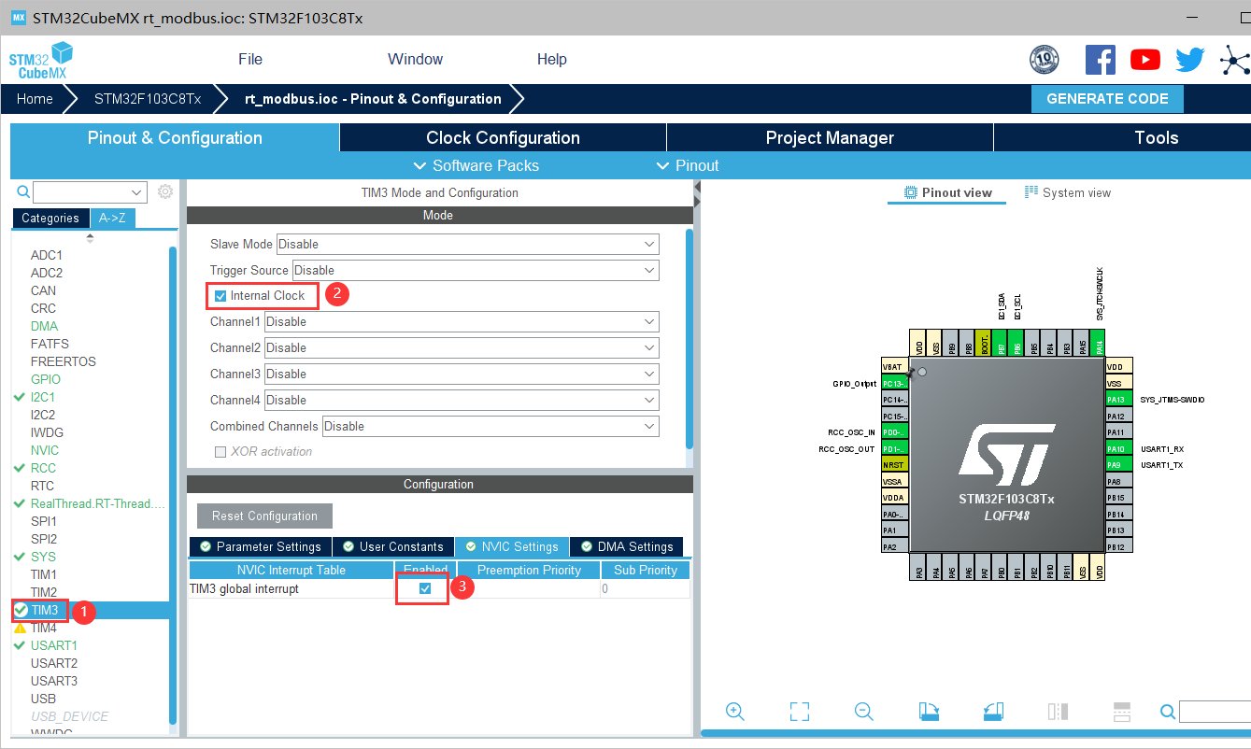1251x749 pixels.
Task: Select the PA13 pin on the chip
Action: coord(1118,400)
